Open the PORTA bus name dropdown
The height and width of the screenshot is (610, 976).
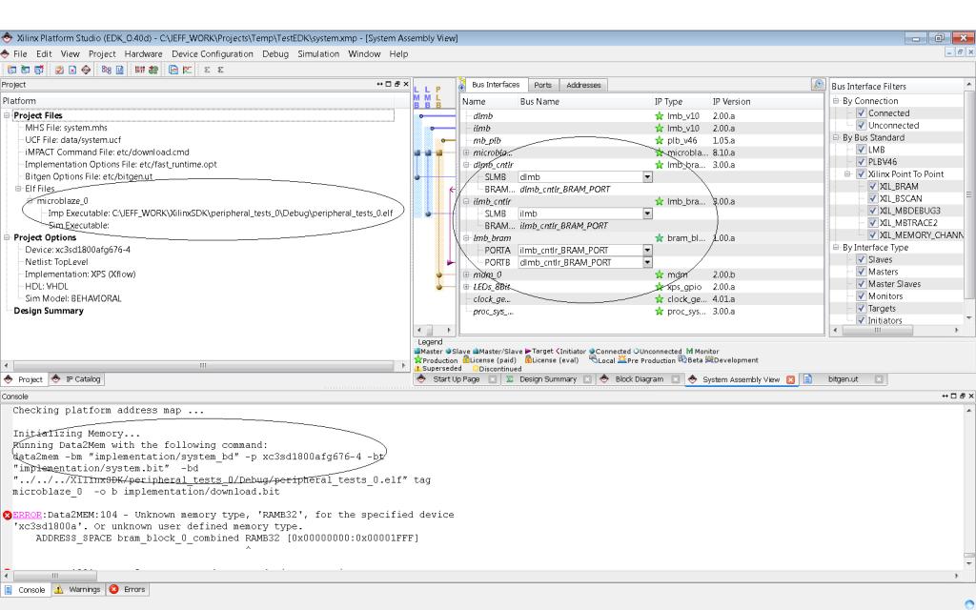(648, 250)
